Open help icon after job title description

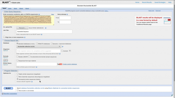click(42, 34)
